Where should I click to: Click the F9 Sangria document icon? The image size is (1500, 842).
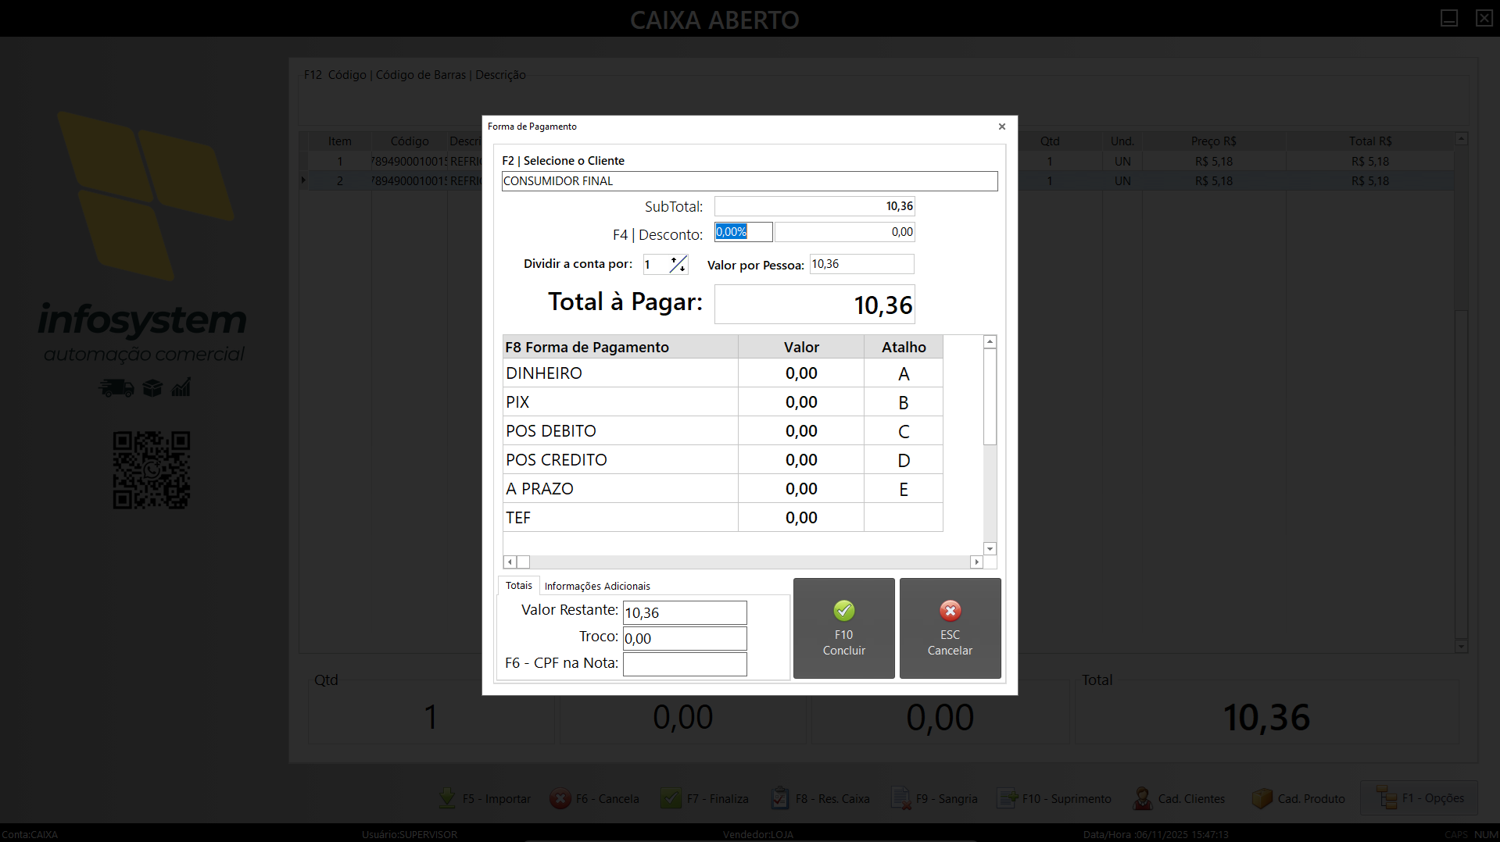click(x=900, y=798)
